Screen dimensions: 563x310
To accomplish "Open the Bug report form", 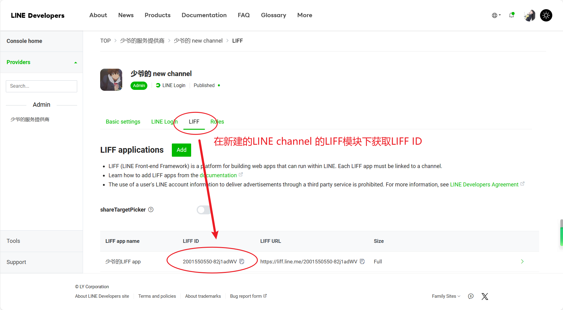I will point(248,296).
